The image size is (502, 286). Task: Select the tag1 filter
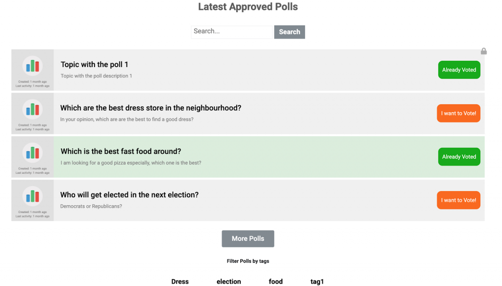[317, 282]
